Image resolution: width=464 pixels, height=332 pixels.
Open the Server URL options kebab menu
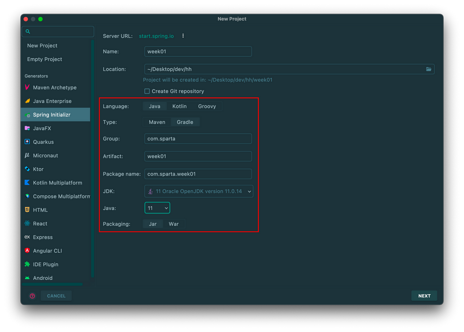click(x=183, y=36)
